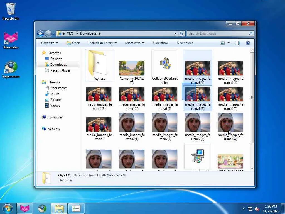Open Explorer Help with the question mark icon
Image resolution: width=285 pixels, height=214 pixels.
coord(248,43)
